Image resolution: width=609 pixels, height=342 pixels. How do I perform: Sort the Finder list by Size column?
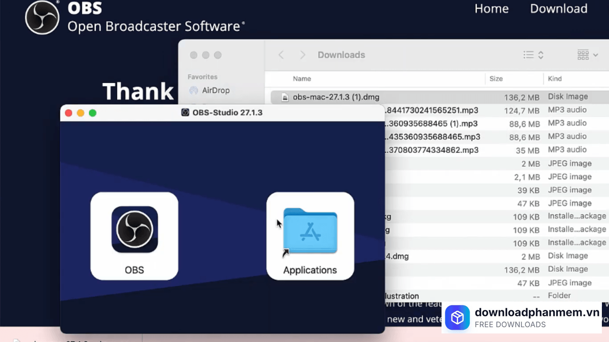(496, 79)
